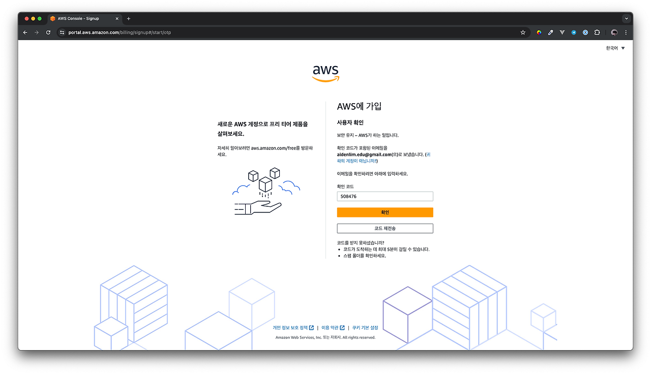
Task: View site information icon in address bar
Action: point(62,33)
